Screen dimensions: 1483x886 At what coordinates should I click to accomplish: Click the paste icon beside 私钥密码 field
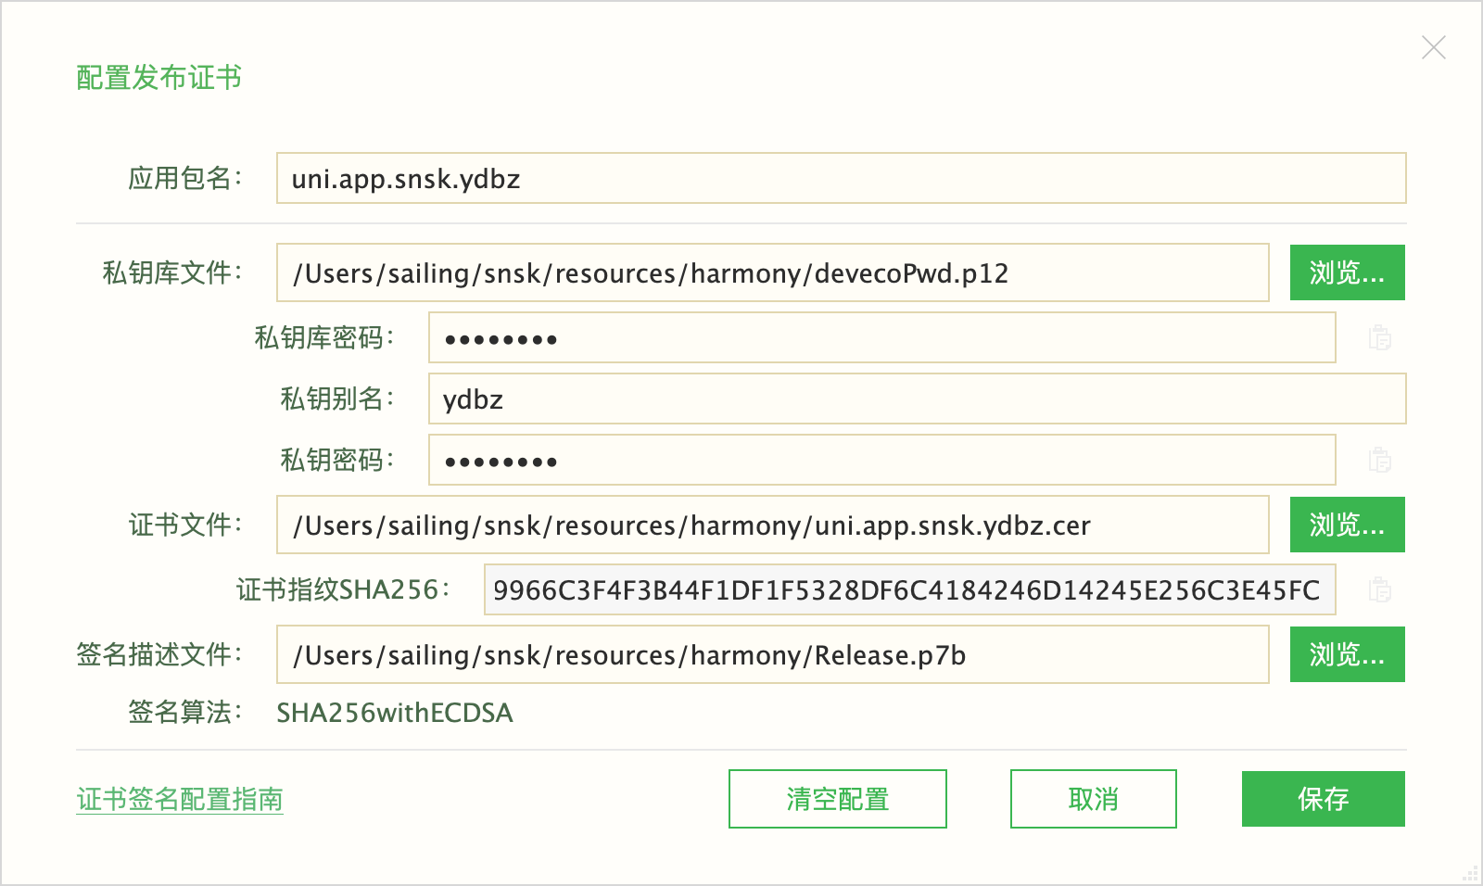(1380, 460)
